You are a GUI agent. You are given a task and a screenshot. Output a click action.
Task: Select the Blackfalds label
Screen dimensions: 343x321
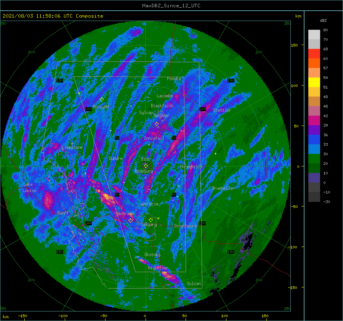coord(162,106)
